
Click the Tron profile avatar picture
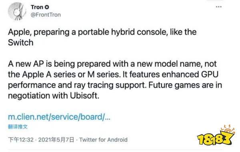(x=17, y=12)
